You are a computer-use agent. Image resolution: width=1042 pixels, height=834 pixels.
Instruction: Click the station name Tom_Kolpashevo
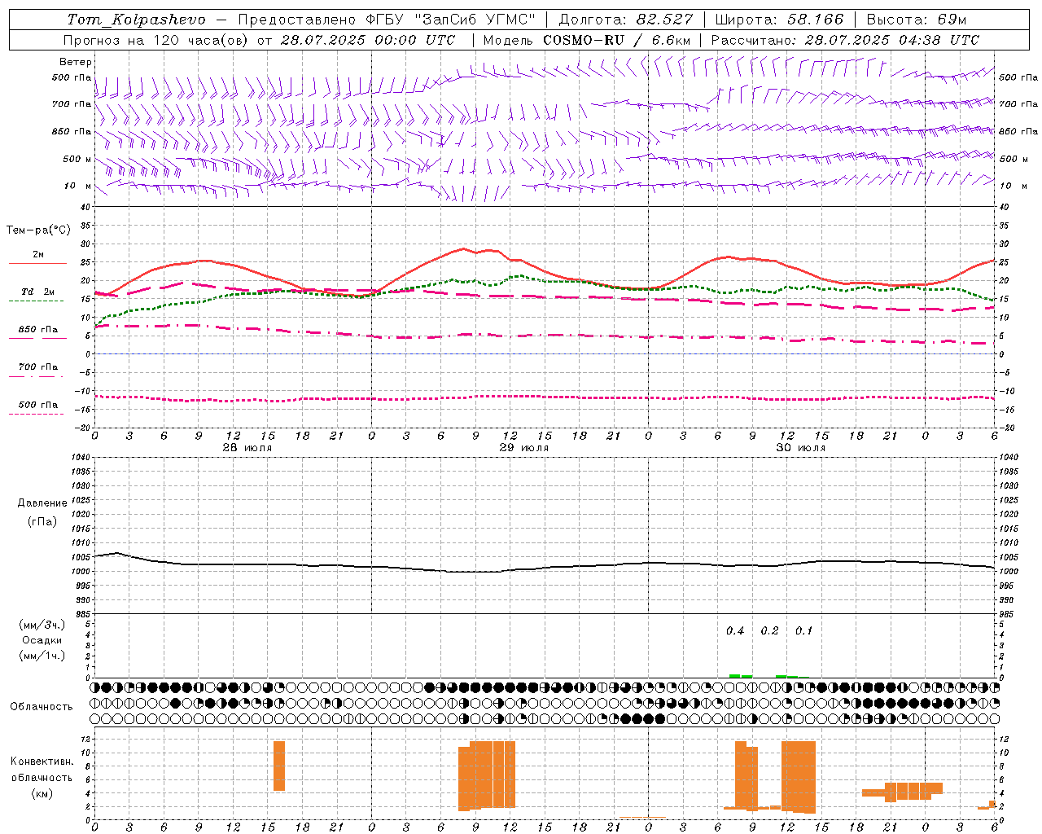point(136,20)
